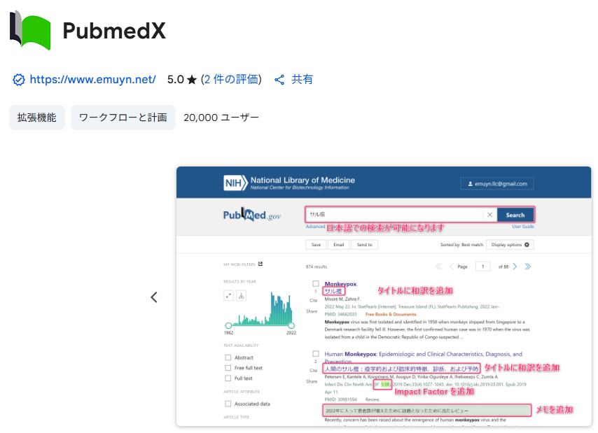Image resolution: width=598 pixels, height=433 pixels.
Task: Click the MY NCBI FILTERS external link icon
Action: point(260,264)
